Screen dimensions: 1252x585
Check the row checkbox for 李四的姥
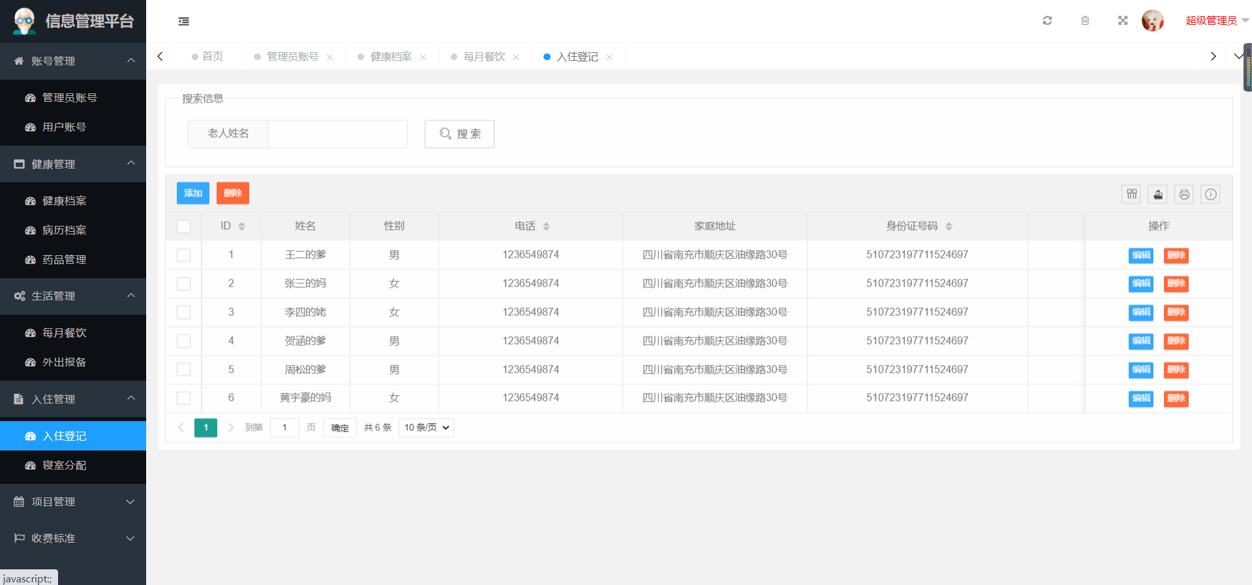[184, 313]
